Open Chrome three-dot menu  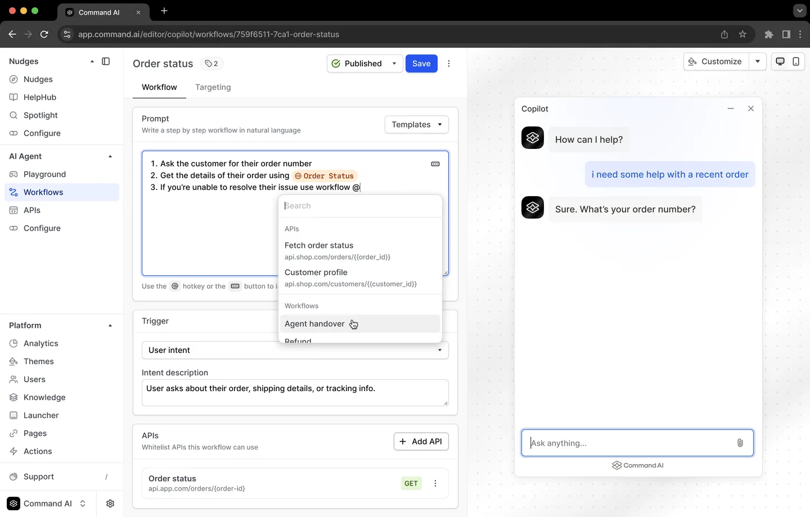pos(800,34)
